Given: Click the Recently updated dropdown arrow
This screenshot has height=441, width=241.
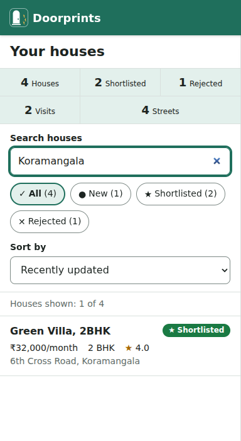Looking at the screenshot, I should [224, 270].
